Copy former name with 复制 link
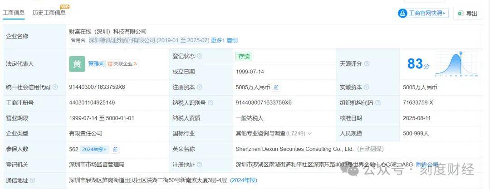Viewport: 490px width, 189px height. 232,40
